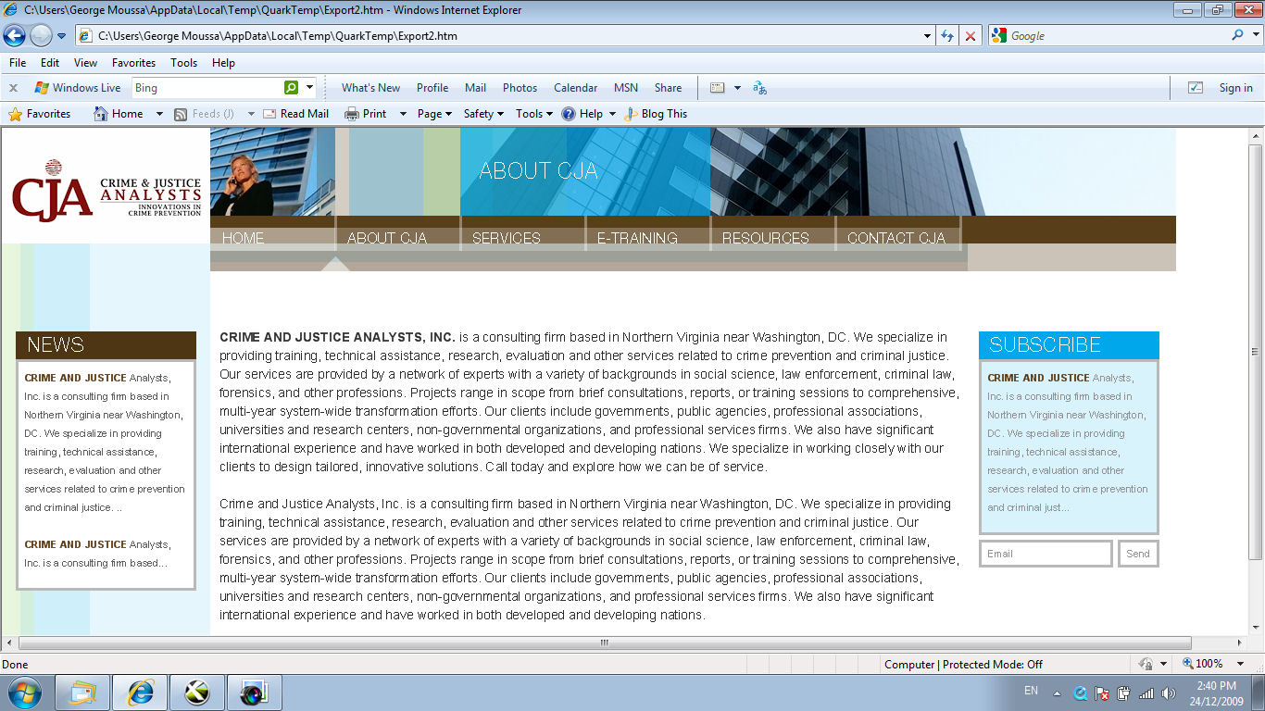Follow the What's New link

(370, 87)
